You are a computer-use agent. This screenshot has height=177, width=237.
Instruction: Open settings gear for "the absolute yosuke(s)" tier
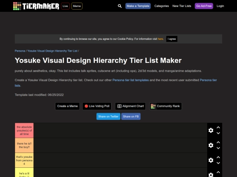(211, 130)
